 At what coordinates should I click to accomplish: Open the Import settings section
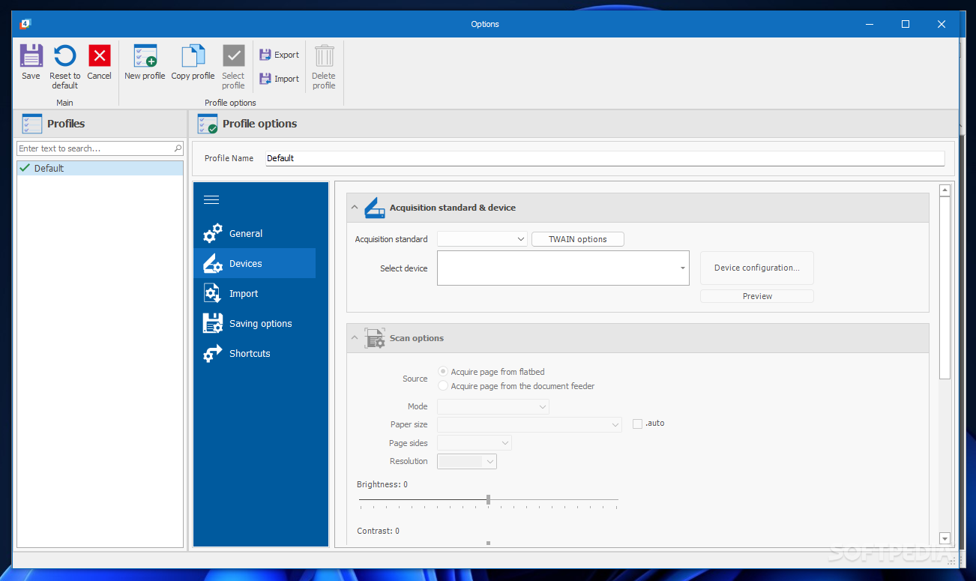click(254, 293)
